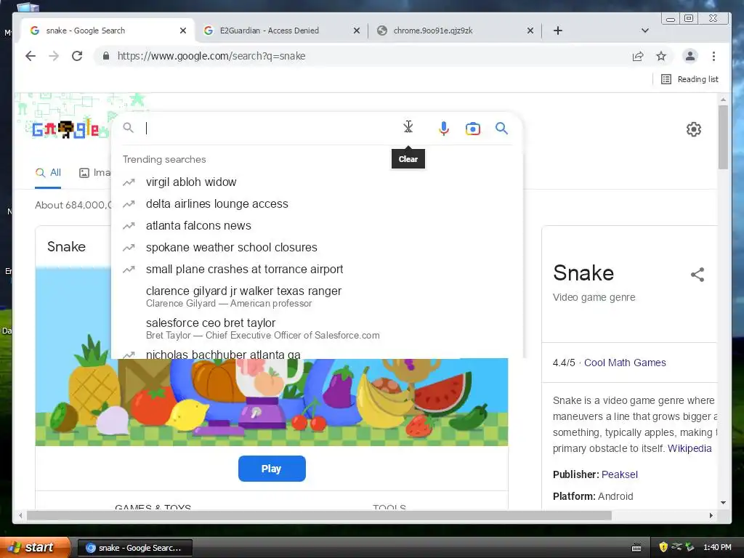Select 'delta airlines lounge access' suggestion
This screenshot has height=558, width=744.
[x=317, y=204]
